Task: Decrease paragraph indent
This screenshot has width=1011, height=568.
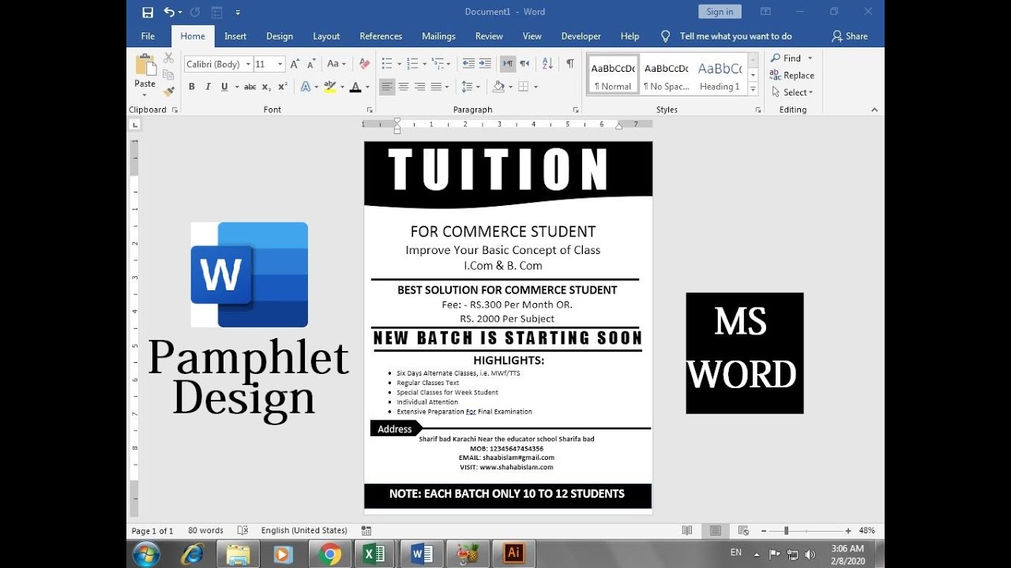Action: click(468, 64)
